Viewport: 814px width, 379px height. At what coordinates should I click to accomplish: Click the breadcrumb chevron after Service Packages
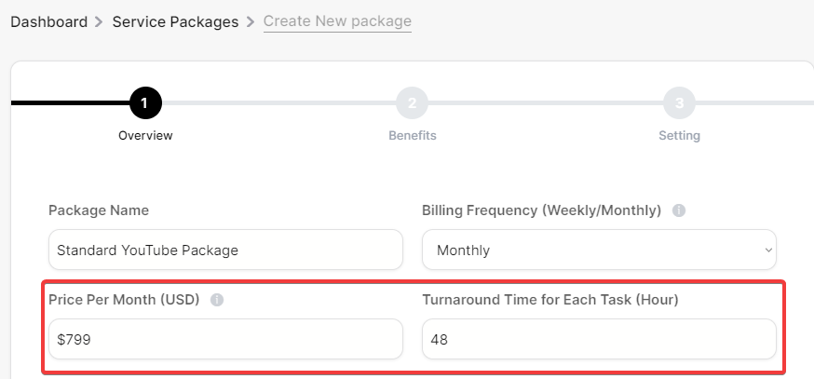click(251, 21)
